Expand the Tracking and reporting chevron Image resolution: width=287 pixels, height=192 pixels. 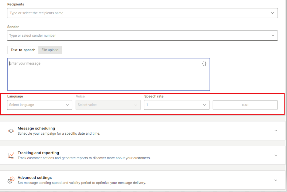click(276, 155)
